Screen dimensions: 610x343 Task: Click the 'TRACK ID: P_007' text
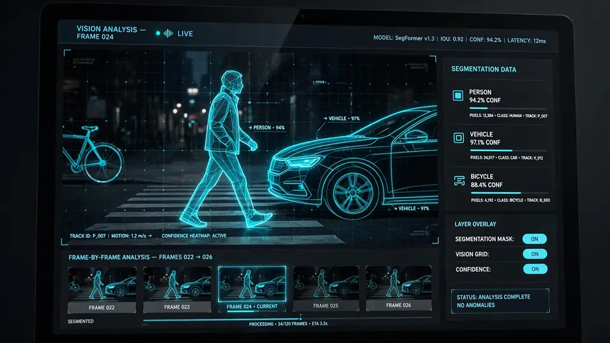88,236
